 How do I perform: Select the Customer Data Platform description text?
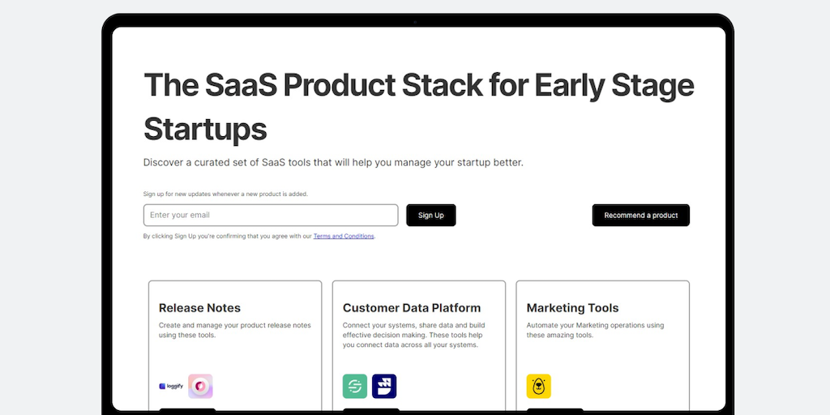(x=413, y=335)
